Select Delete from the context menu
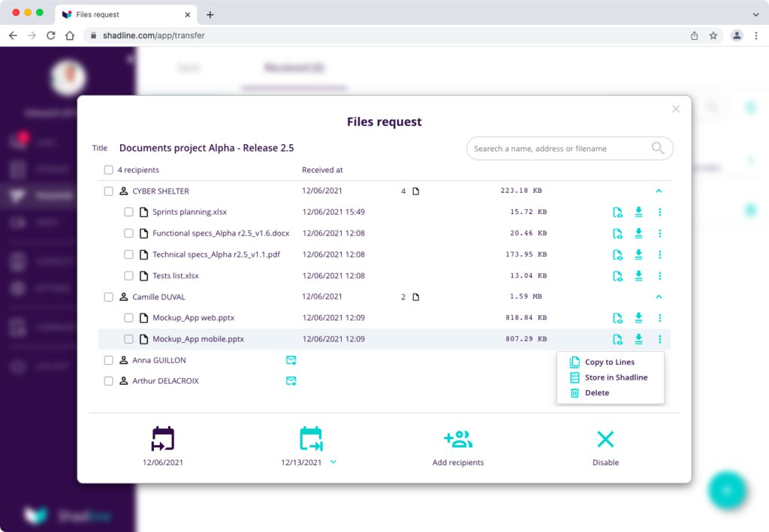This screenshot has width=769, height=532. coord(597,392)
